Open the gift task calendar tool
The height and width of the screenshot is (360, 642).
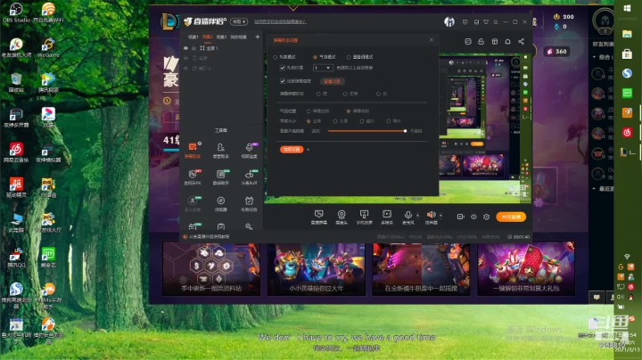pyautogui.click(x=249, y=203)
